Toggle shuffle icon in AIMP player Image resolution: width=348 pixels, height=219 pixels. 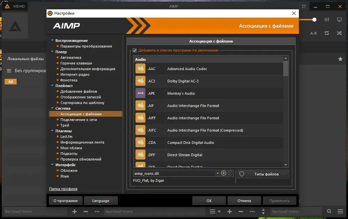click(x=339, y=33)
